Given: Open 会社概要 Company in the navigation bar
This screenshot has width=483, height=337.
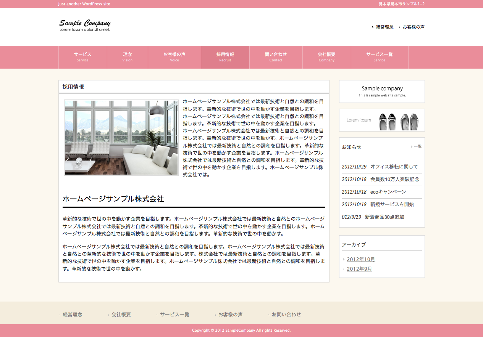Looking at the screenshot, I should [x=326, y=57].
